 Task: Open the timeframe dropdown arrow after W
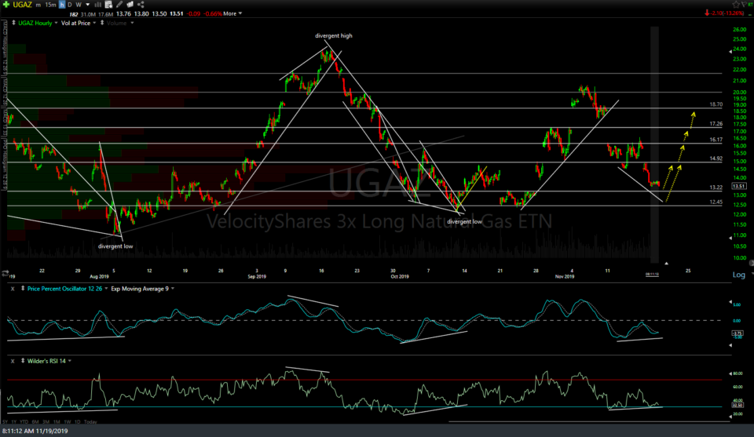[87, 4]
